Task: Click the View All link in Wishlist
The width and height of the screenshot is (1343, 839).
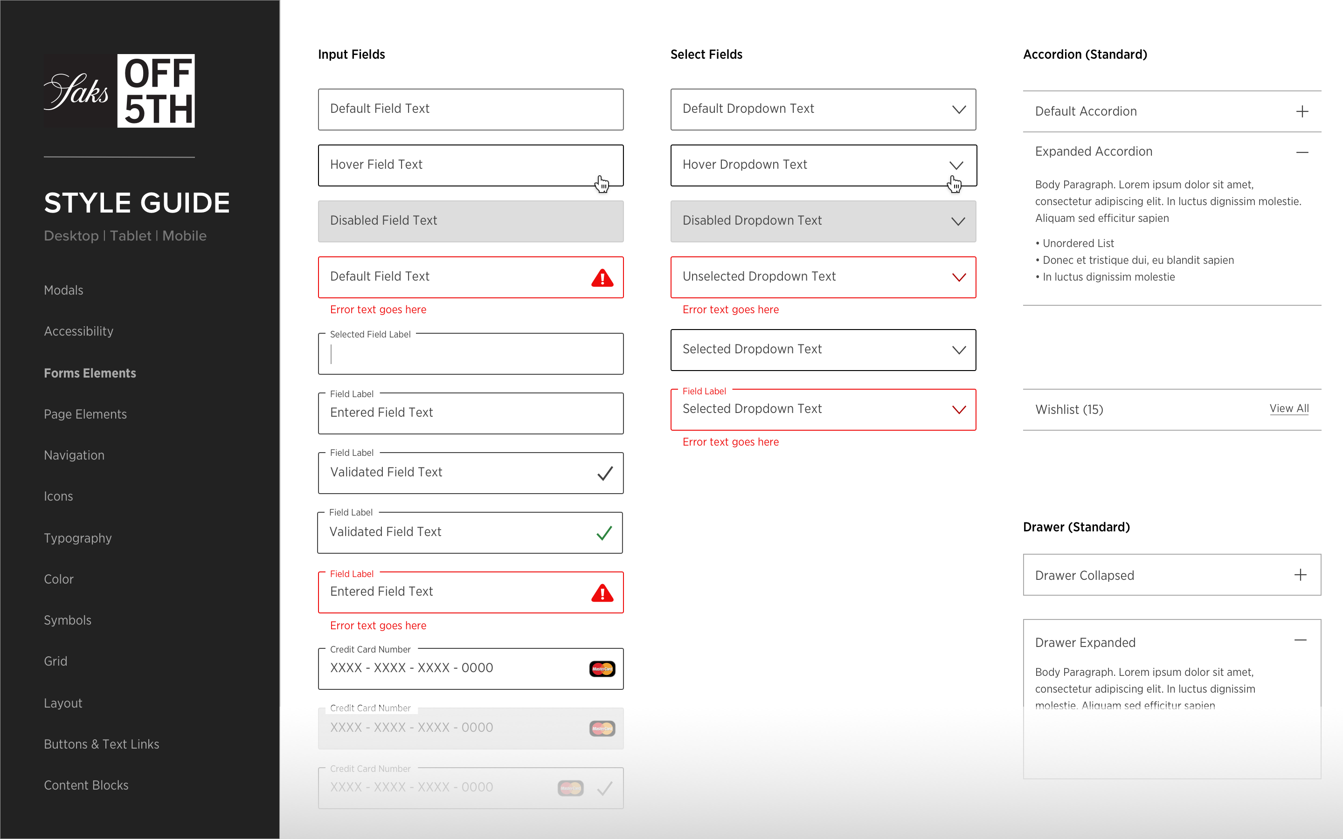Action: click(1289, 408)
